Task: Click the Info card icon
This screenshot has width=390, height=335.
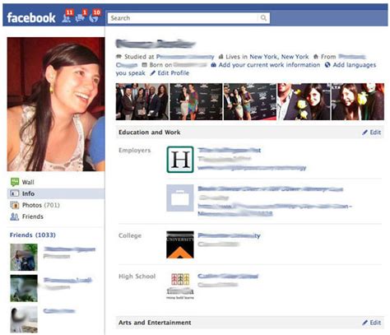Action: [15, 193]
